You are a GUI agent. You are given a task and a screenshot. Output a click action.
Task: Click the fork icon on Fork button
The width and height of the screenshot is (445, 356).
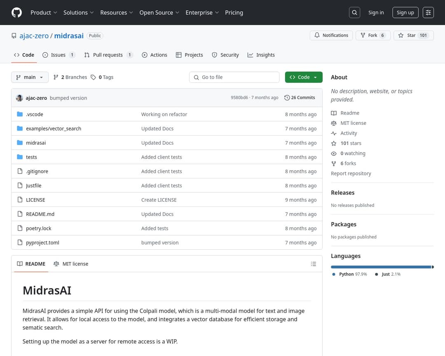pyautogui.click(x=363, y=35)
